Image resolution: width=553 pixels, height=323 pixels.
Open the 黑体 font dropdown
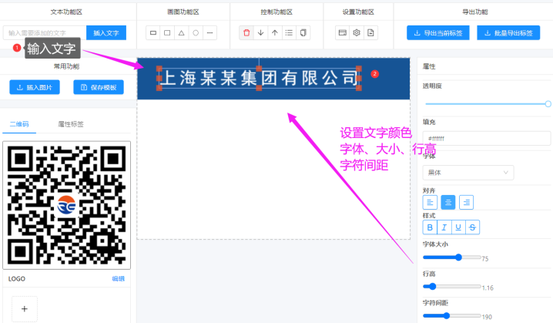coord(468,173)
